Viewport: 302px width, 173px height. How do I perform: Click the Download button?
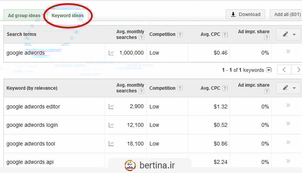coord(245,14)
